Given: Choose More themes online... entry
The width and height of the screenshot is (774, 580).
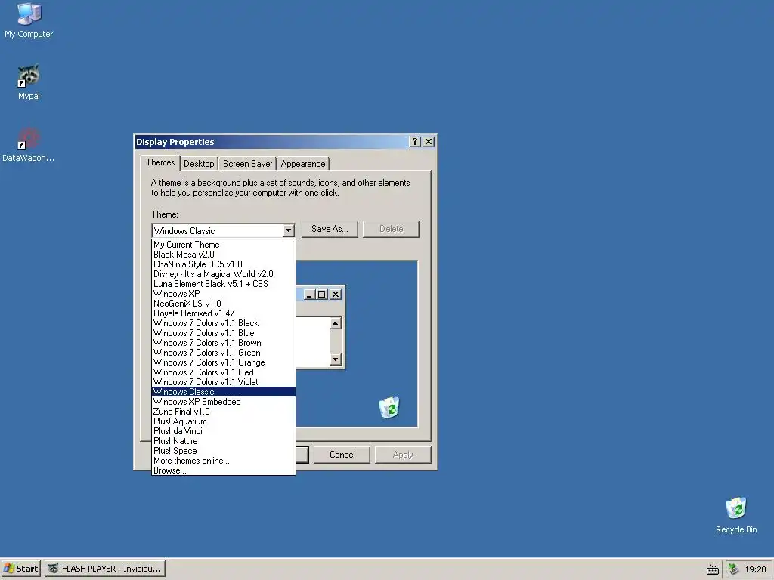Looking at the screenshot, I should pyautogui.click(x=224, y=461).
